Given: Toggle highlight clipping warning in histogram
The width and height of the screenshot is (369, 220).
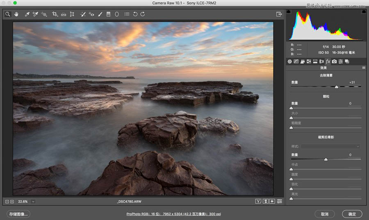Looking at the screenshot, I should point(364,11).
